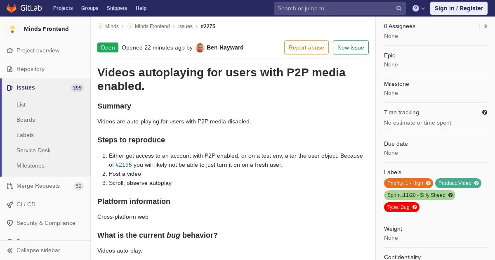Click Ben Hayward's avatar image

[x=200, y=47]
